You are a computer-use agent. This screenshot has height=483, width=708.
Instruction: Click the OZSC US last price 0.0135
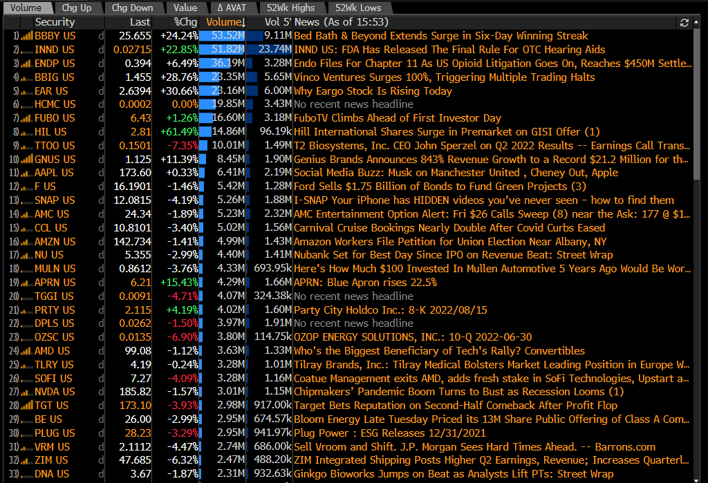point(135,337)
